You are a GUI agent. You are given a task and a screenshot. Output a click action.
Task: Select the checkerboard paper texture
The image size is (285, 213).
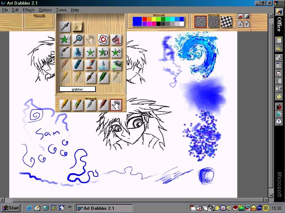coord(226,22)
